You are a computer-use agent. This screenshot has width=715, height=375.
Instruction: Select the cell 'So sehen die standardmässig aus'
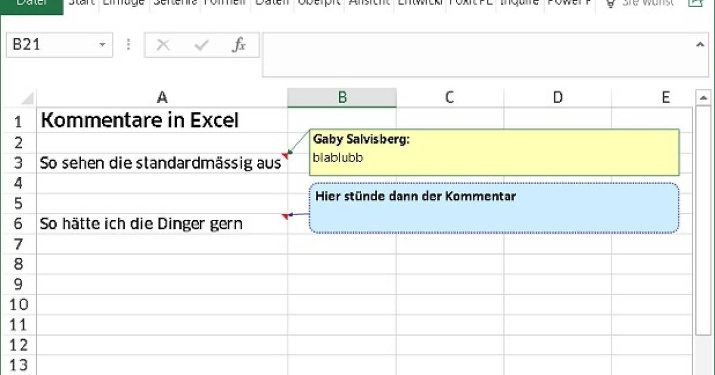click(x=162, y=163)
